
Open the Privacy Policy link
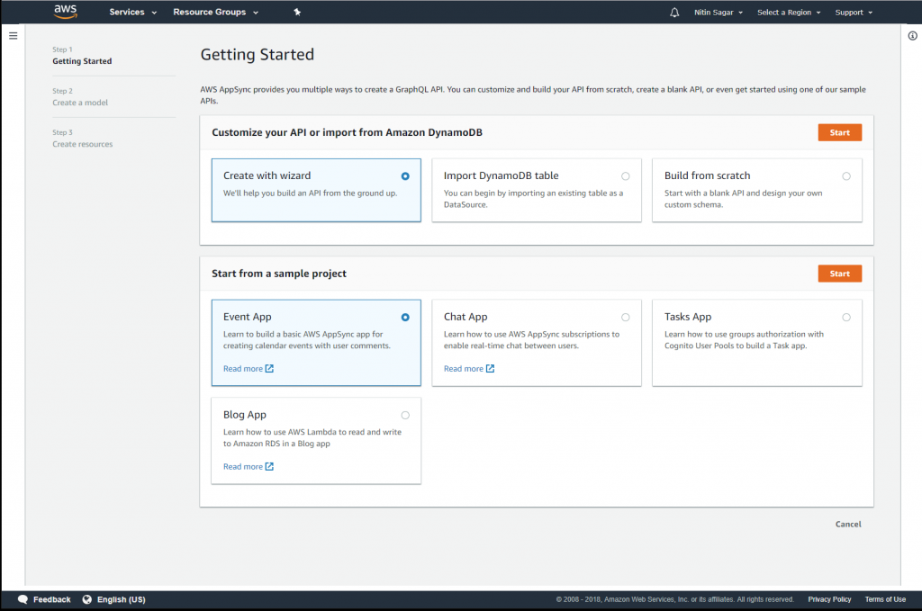(x=828, y=599)
